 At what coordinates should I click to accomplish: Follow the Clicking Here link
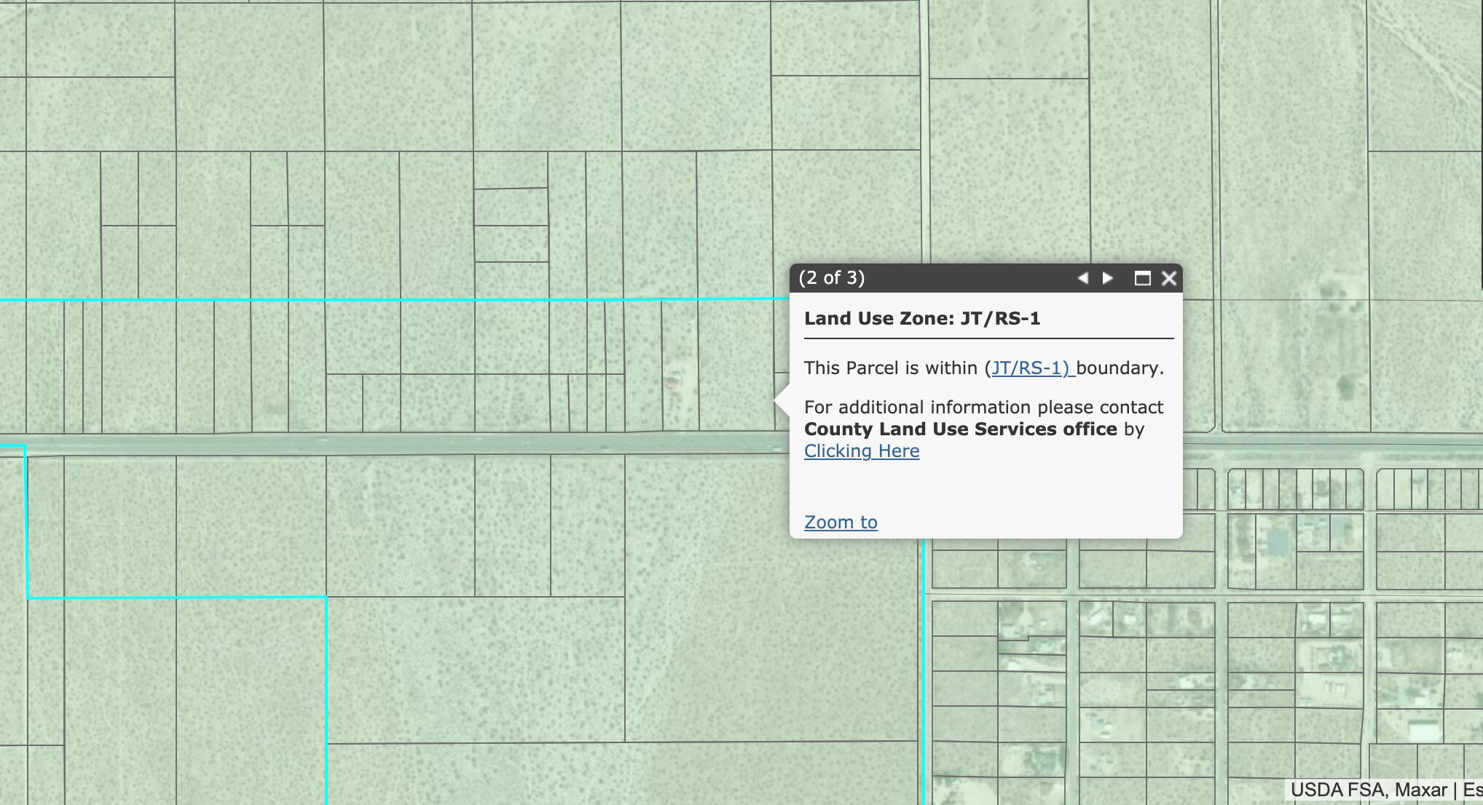point(862,451)
